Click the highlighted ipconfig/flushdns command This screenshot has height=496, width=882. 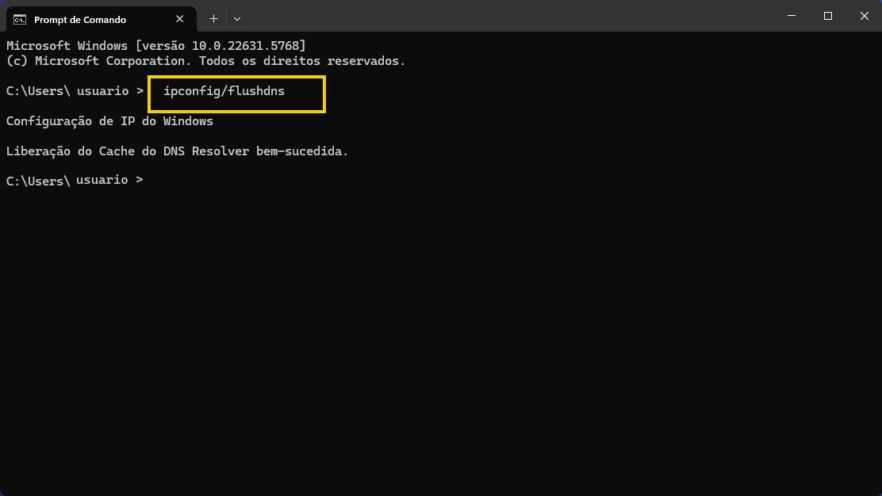coord(224,91)
